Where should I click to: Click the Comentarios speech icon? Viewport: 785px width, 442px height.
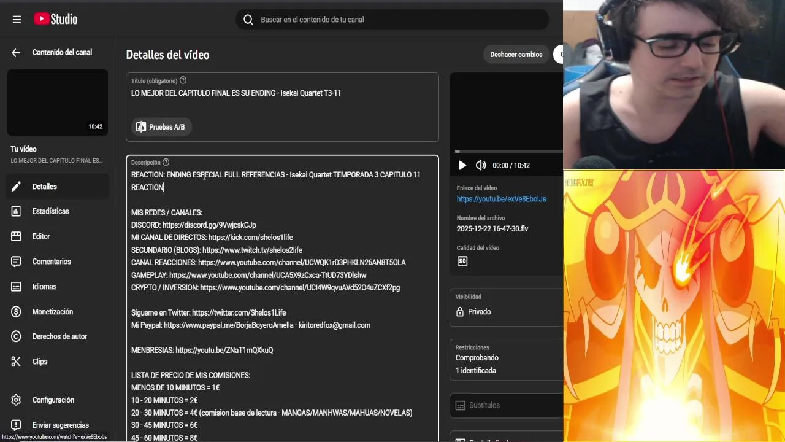17,262
